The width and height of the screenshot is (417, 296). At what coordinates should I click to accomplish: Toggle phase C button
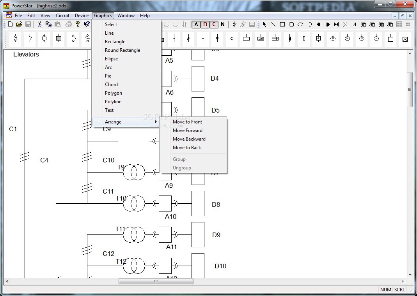point(214,25)
